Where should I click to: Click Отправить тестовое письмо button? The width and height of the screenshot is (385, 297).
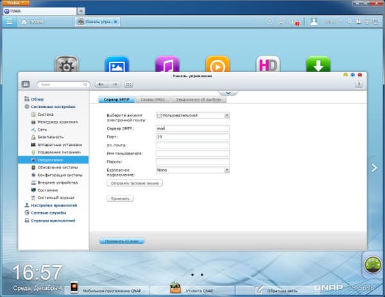click(135, 183)
